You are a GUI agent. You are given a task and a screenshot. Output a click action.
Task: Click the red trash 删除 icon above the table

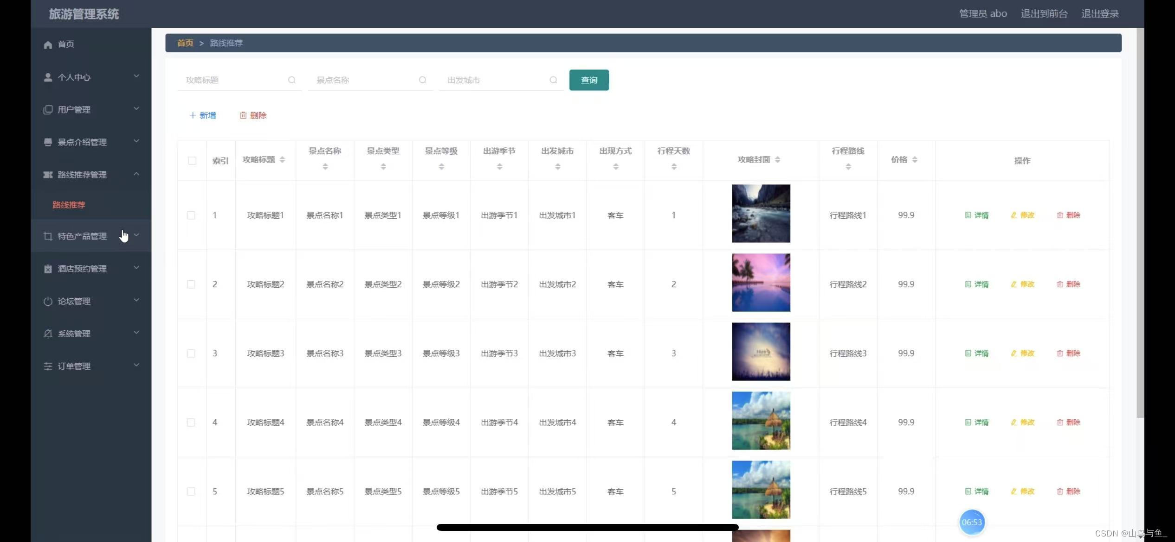243,115
